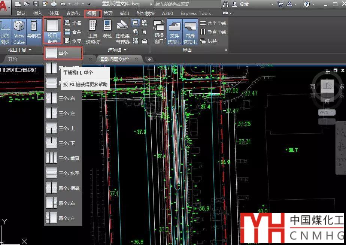Screen dimensions: 346x245
Task: Toggle the 布局选项卡 layout tabs button
Action: [x=190, y=31]
